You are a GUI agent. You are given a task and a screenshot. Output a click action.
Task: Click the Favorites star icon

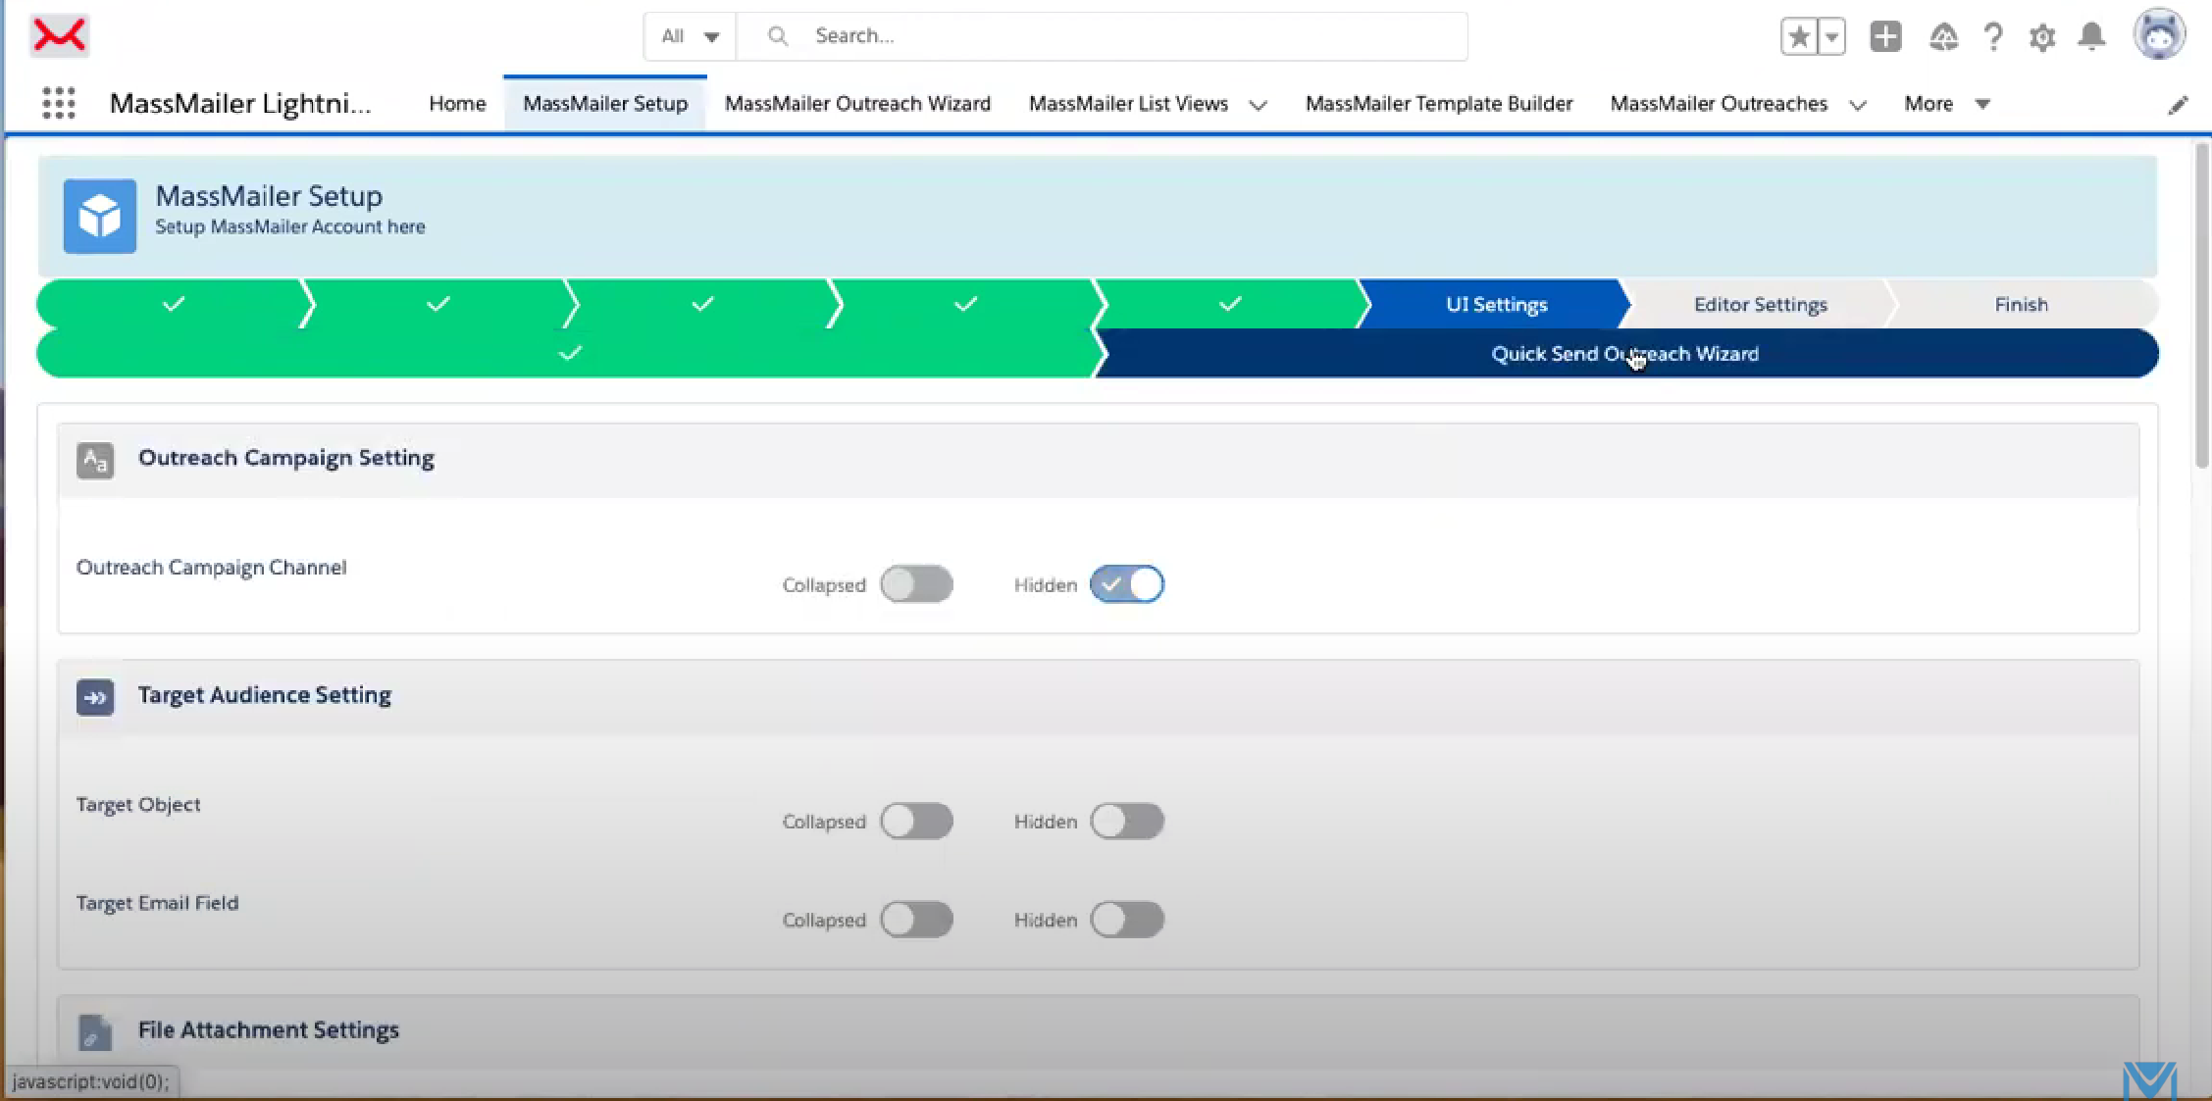point(1799,37)
